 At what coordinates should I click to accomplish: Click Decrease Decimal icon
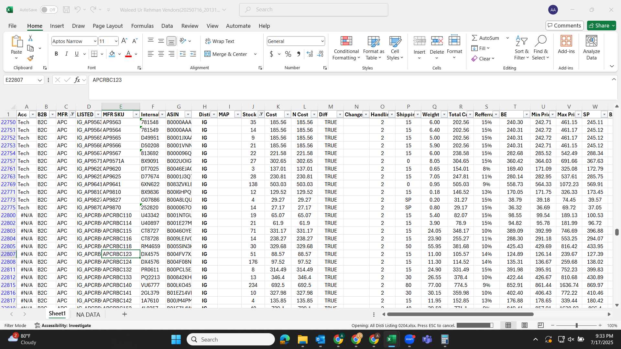coord(320,54)
